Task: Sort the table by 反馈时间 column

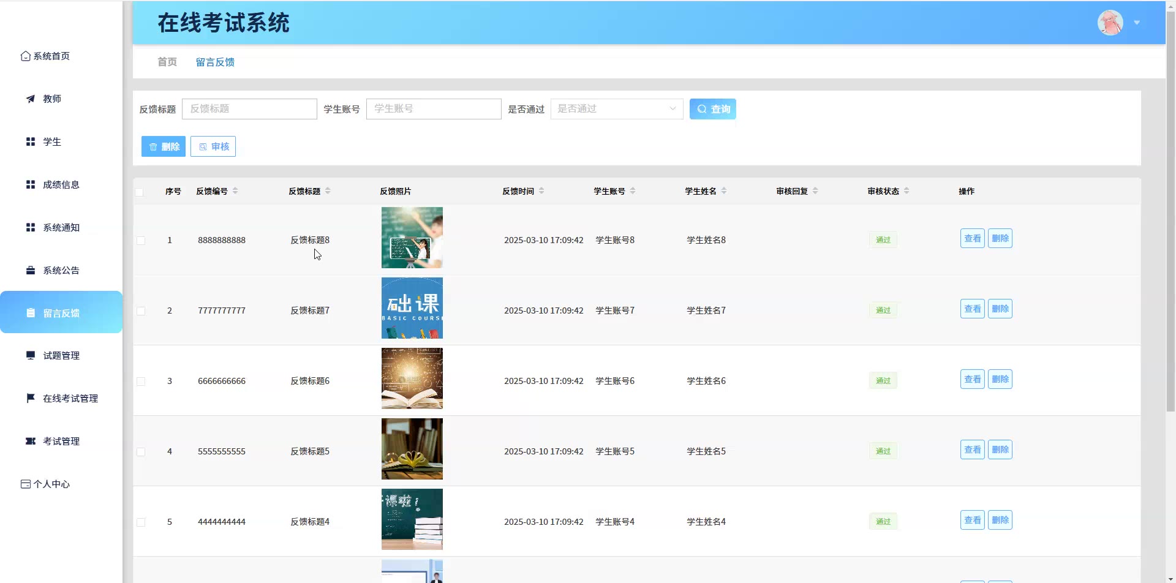Action: tap(541, 191)
